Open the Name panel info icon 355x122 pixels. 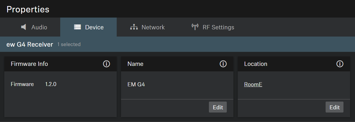[x=223, y=64]
